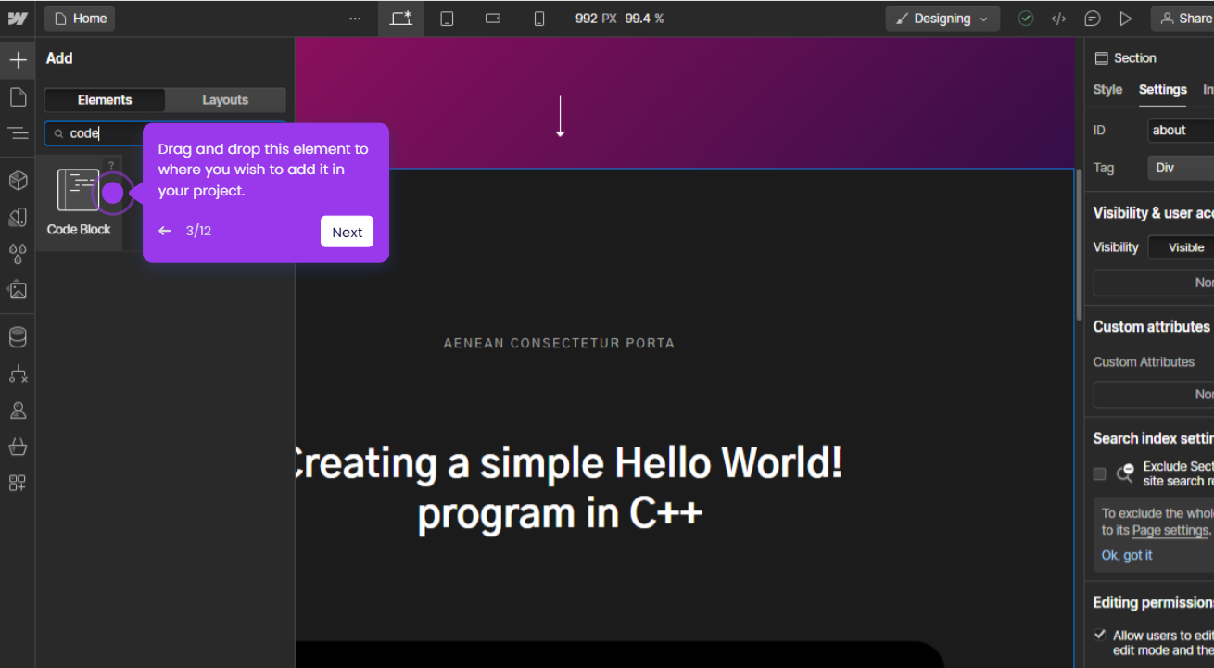
Task: Open the Designing mode dropdown
Action: pyautogui.click(x=942, y=18)
